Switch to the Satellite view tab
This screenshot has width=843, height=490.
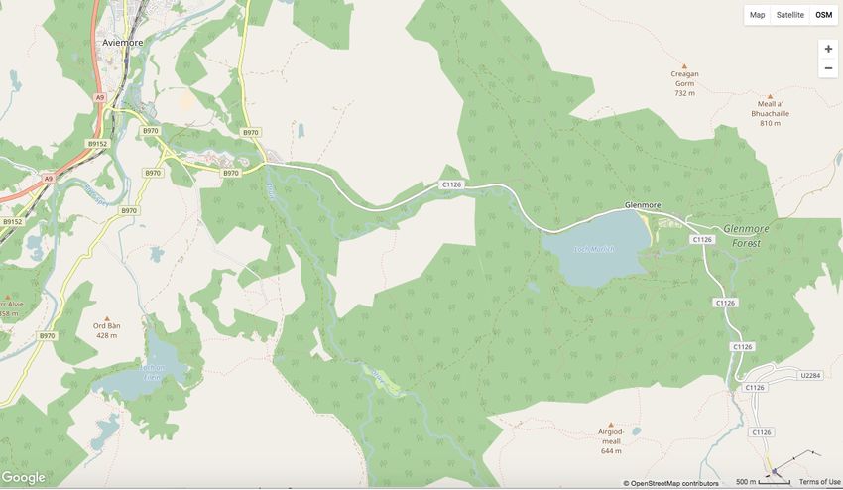coord(789,15)
